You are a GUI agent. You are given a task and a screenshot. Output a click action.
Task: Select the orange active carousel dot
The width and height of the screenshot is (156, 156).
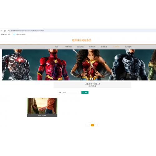point(94,79)
